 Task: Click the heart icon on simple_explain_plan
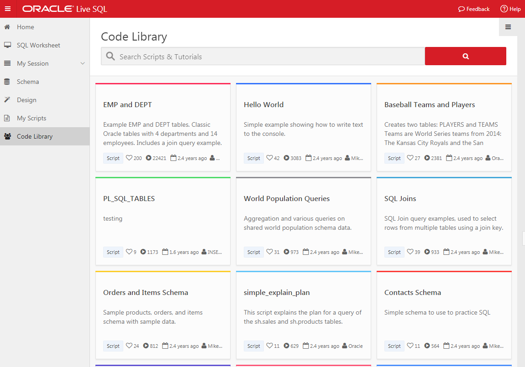click(269, 346)
